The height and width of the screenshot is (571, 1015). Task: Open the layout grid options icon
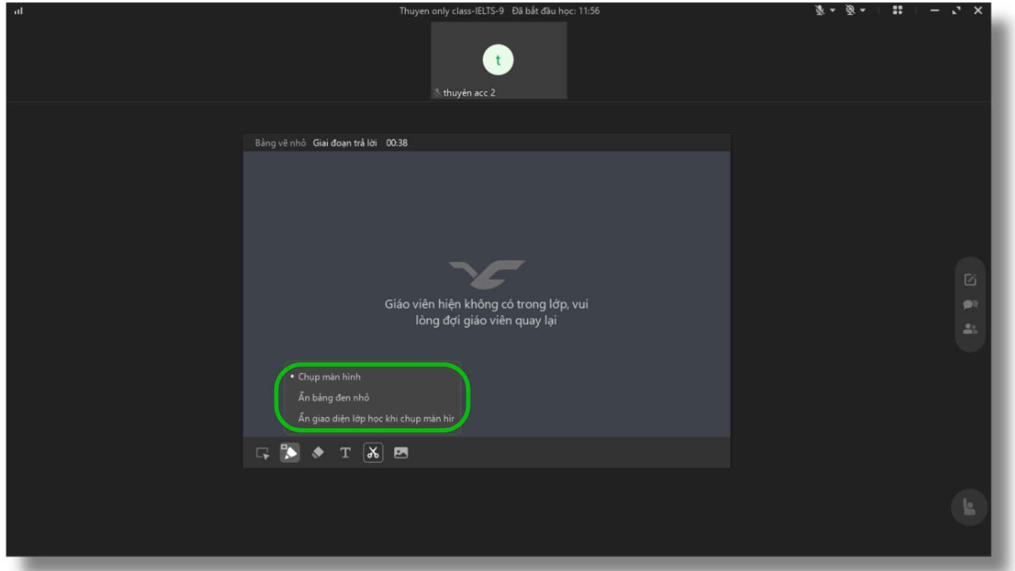point(898,11)
